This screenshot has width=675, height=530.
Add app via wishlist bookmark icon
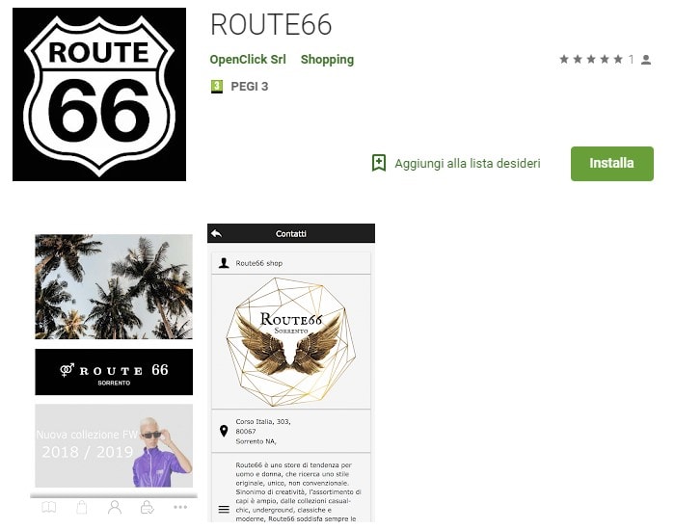(379, 163)
